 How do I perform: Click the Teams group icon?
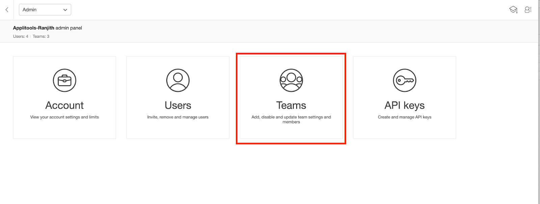(291, 81)
